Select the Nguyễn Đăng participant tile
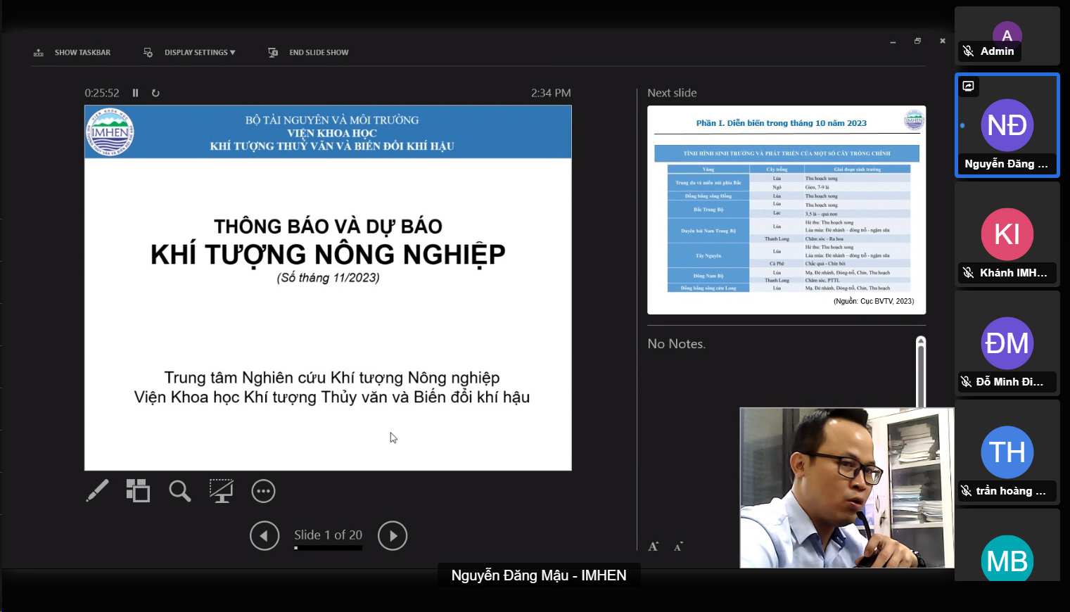 click(1007, 125)
